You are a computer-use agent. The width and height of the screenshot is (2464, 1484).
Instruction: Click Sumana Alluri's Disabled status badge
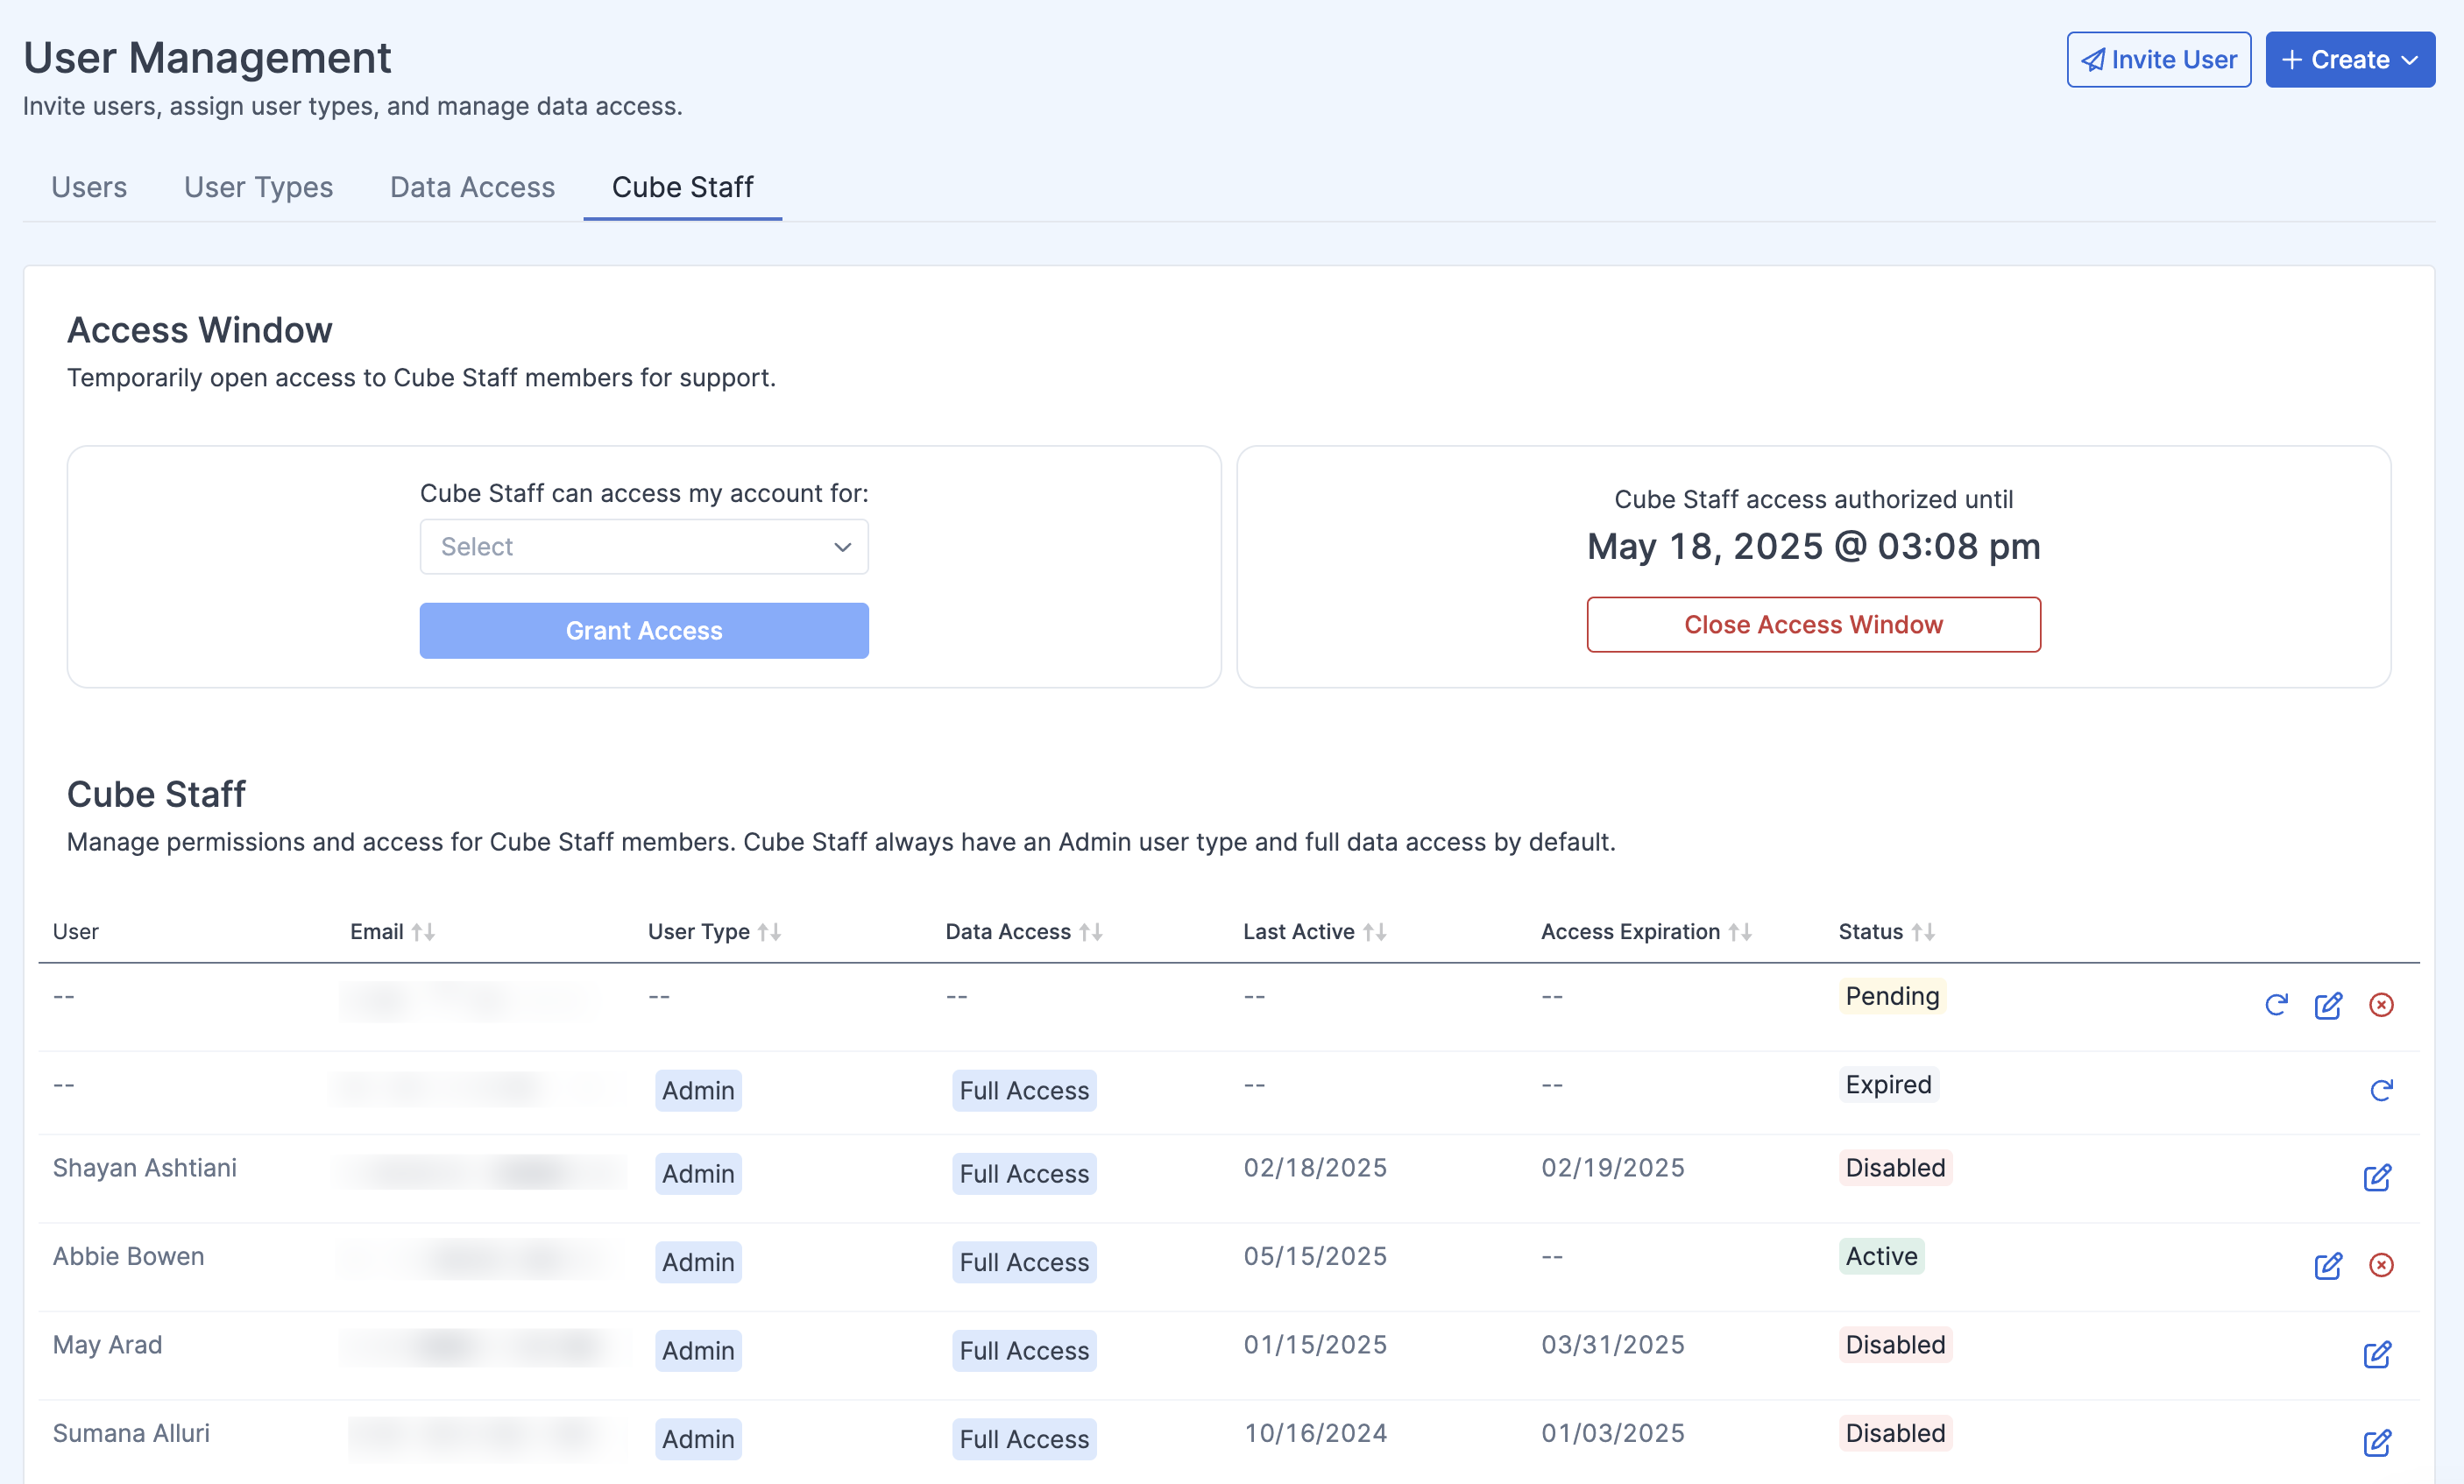(1895, 1433)
